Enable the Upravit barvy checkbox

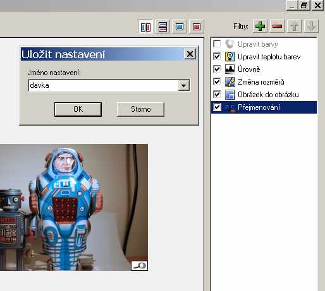pos(217,44)
